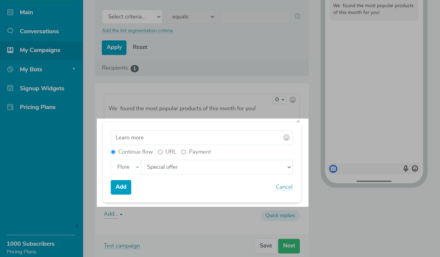Screen dimensions: 440x257
Task: Open the Special offer flow dropdown
Action: [216, 167]
